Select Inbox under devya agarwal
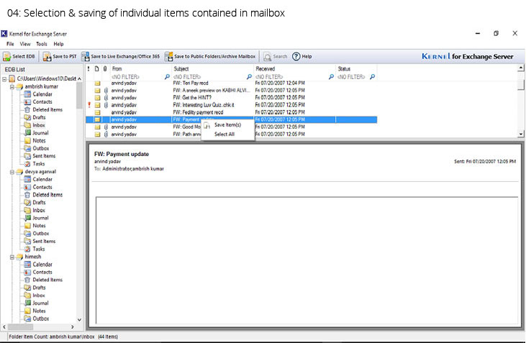This screenshot has height=343, width=526. coord(39,210)
